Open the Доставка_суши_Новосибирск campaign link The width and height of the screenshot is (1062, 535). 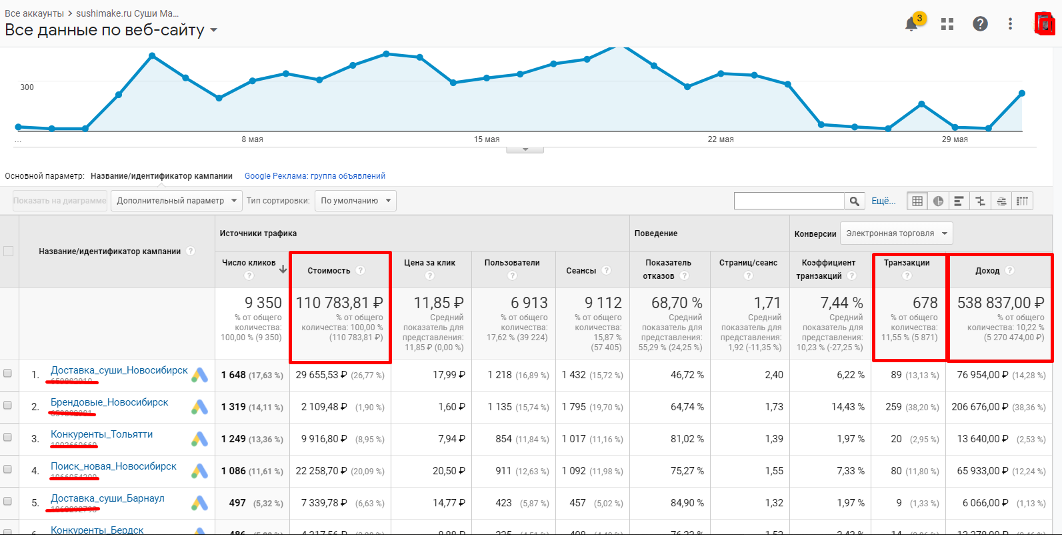pos(119,370)
